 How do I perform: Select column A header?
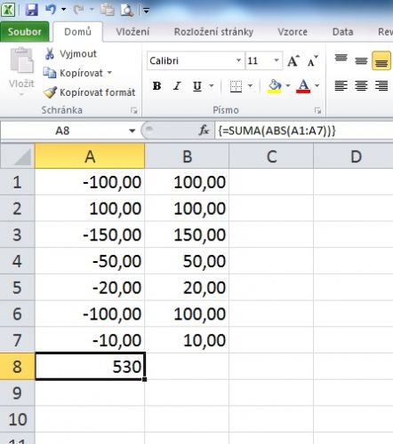click(90, 156)
